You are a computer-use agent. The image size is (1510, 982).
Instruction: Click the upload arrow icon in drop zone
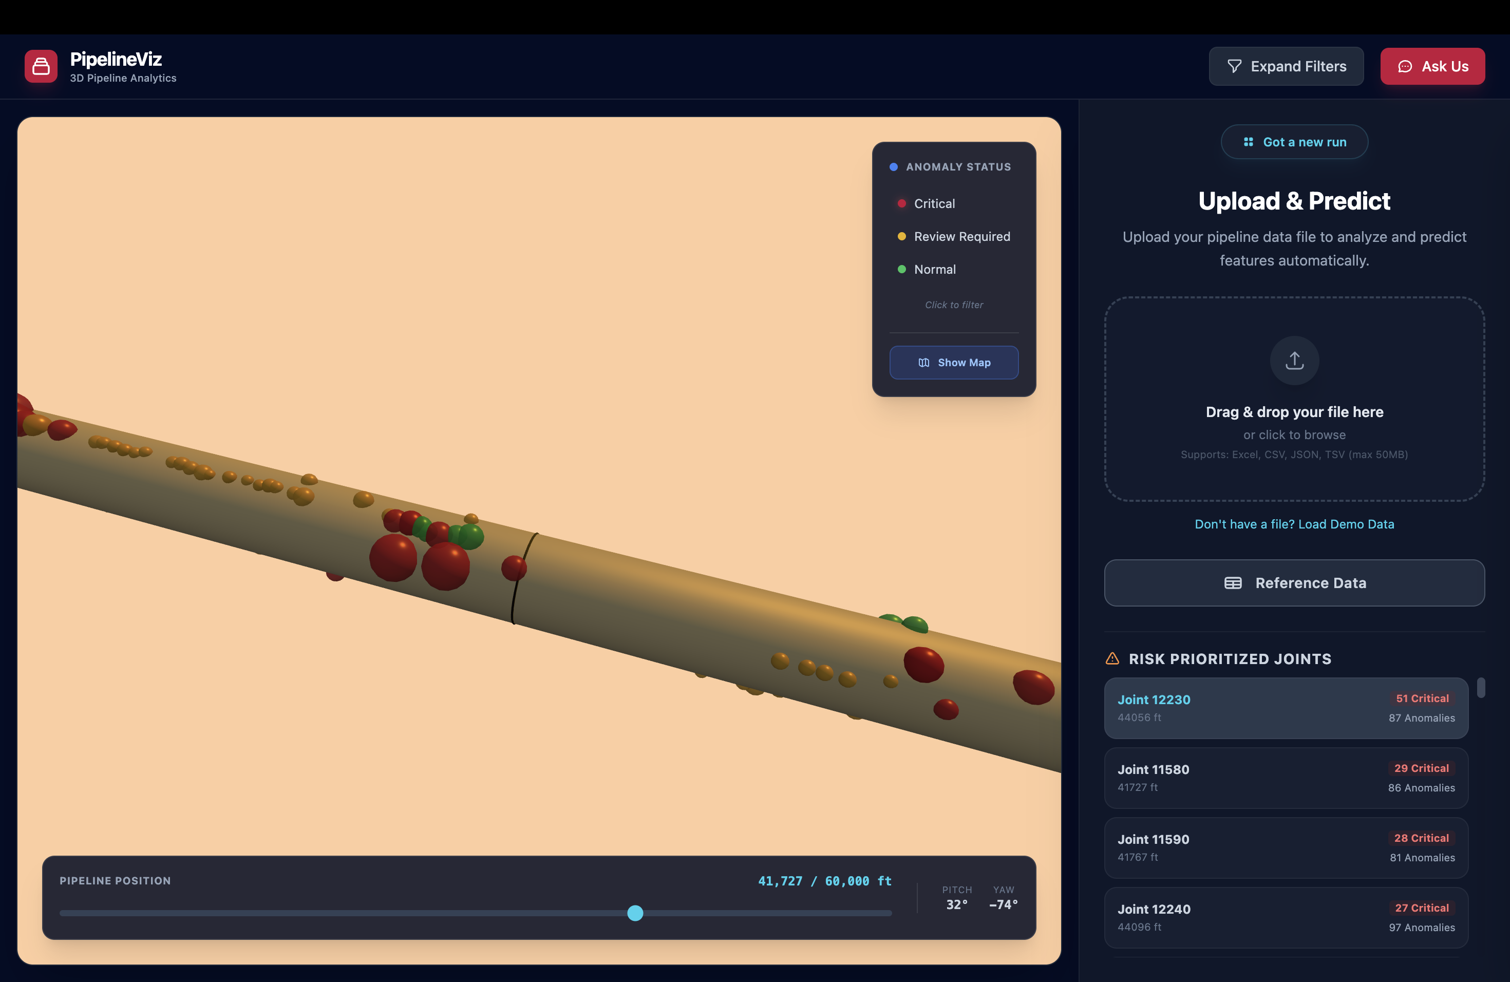[x=1294, y=361]
